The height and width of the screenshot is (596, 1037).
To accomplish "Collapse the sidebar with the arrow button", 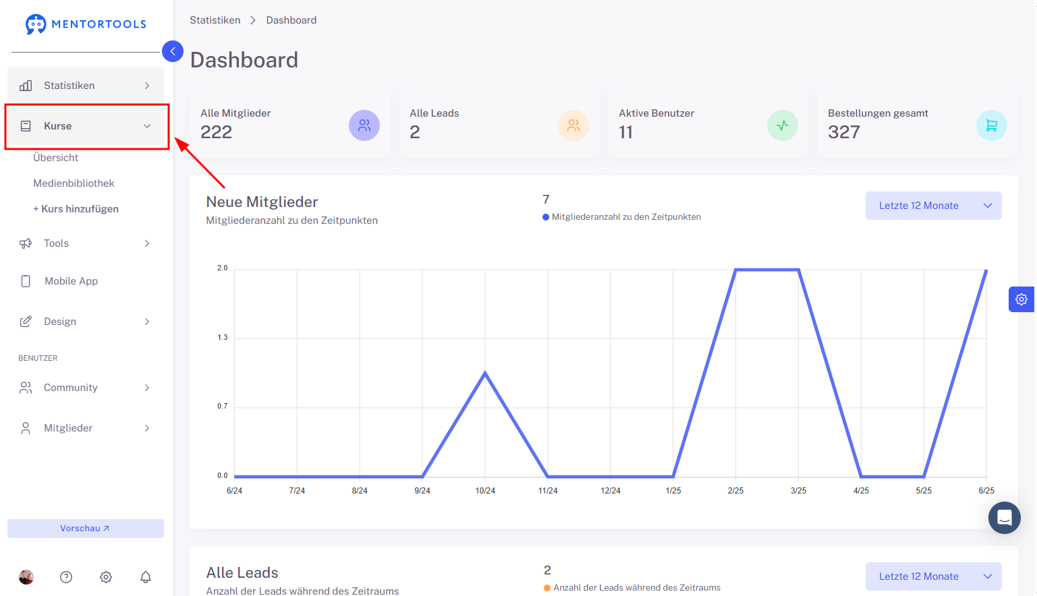I will (x=173, y=51).
